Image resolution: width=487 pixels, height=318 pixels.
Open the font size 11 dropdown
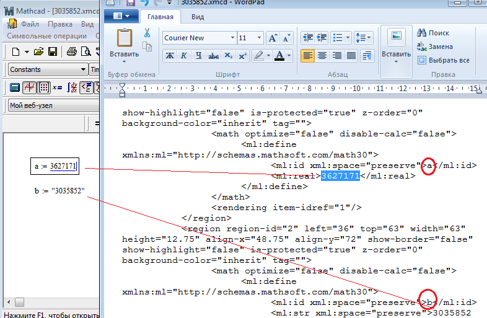pyautogui.click(x=259, y=38)
